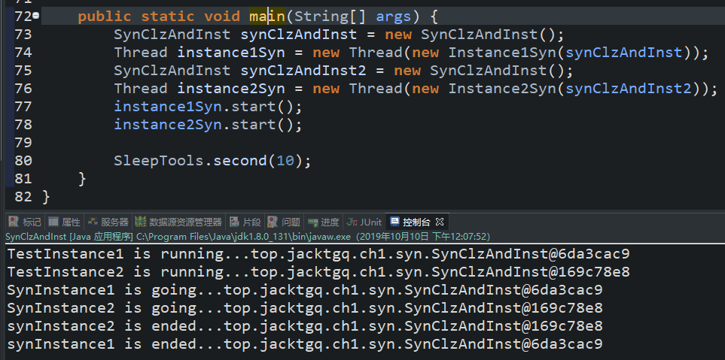Click line number 82 in the gutter
The height and width of the screenshot is (360, 725).
23,197
